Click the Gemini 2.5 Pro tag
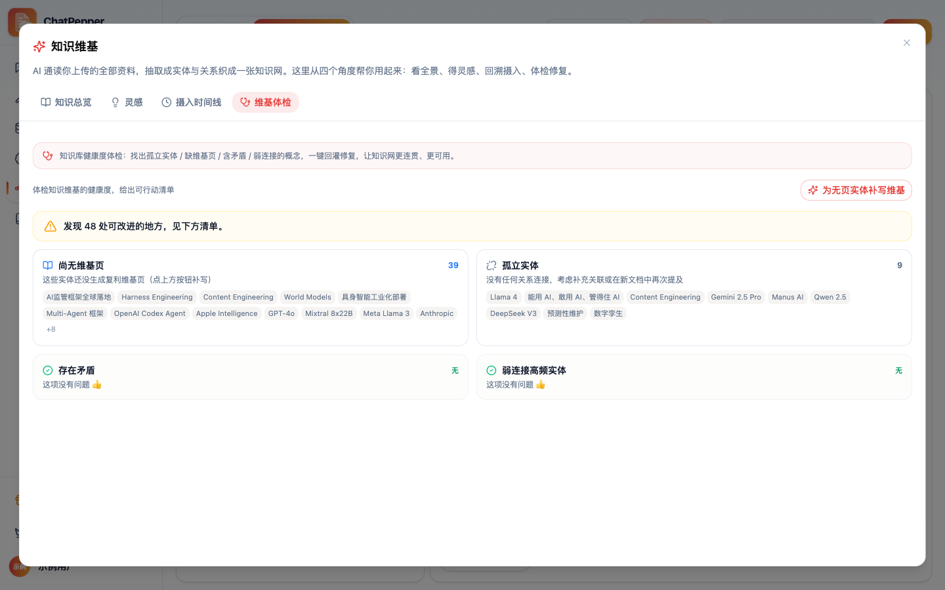 click(736, 297)
